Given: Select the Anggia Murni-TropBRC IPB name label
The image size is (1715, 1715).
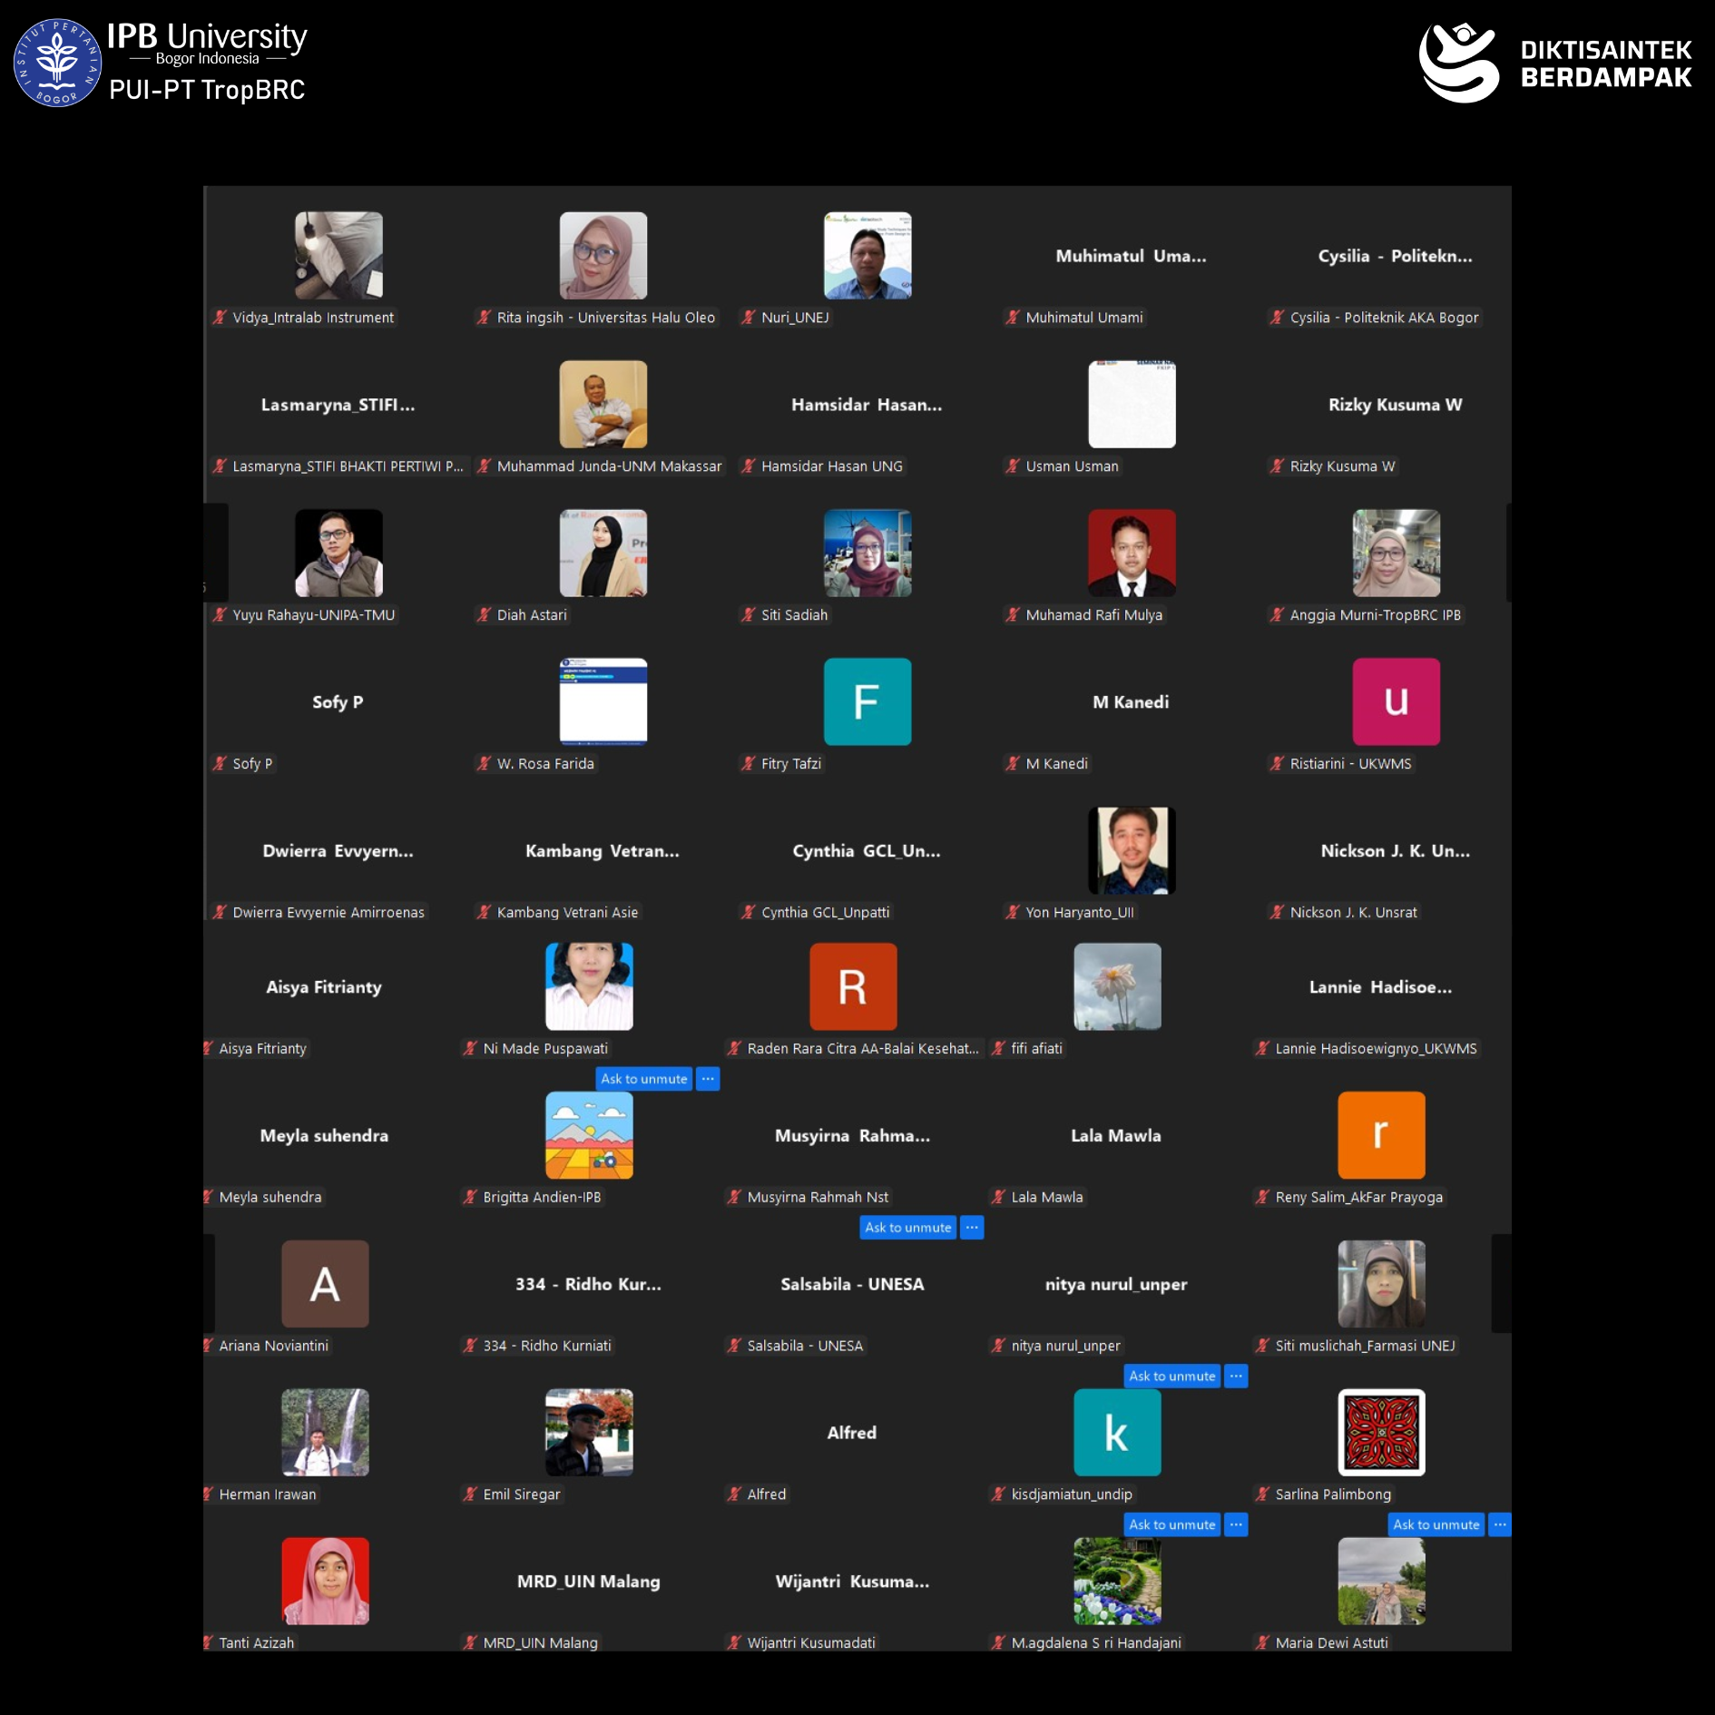Looking at the screenshot, I should pyautogui.click(x=1375, y=615).
